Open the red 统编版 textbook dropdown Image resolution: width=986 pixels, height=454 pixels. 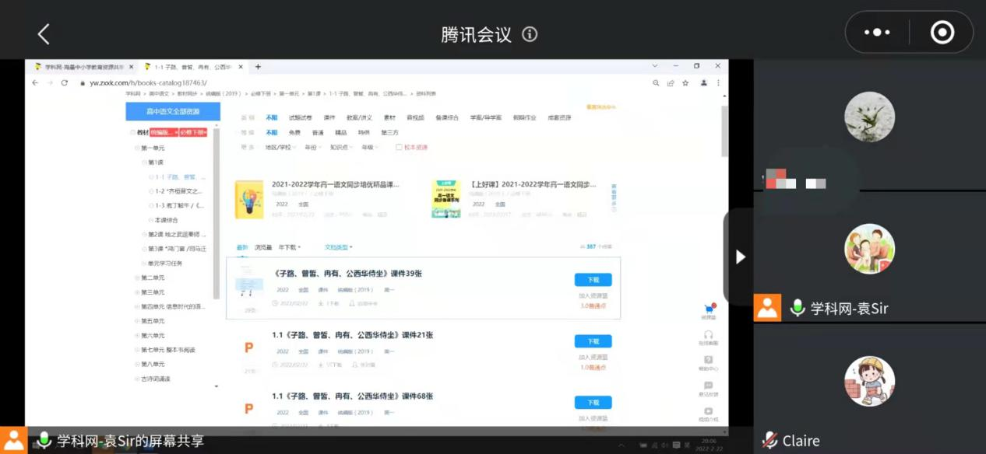pos(164,133)
